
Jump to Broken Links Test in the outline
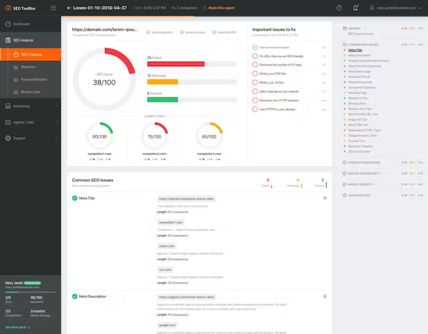pyautogui.click(x=360, y=109)
